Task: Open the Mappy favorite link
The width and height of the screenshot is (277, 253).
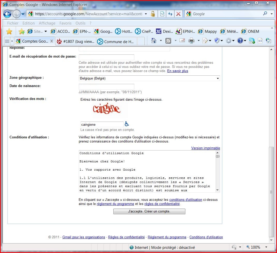Action: pyautogui.click(x=207, y=31)
